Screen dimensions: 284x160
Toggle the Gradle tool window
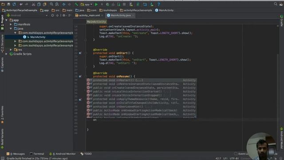click(282, 20)
